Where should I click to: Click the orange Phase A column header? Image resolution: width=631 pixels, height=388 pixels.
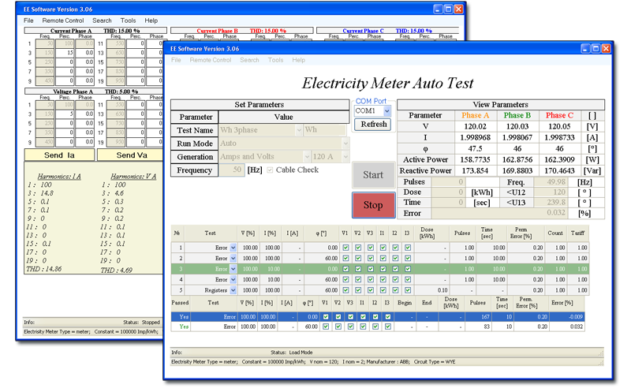coord(476,115)
